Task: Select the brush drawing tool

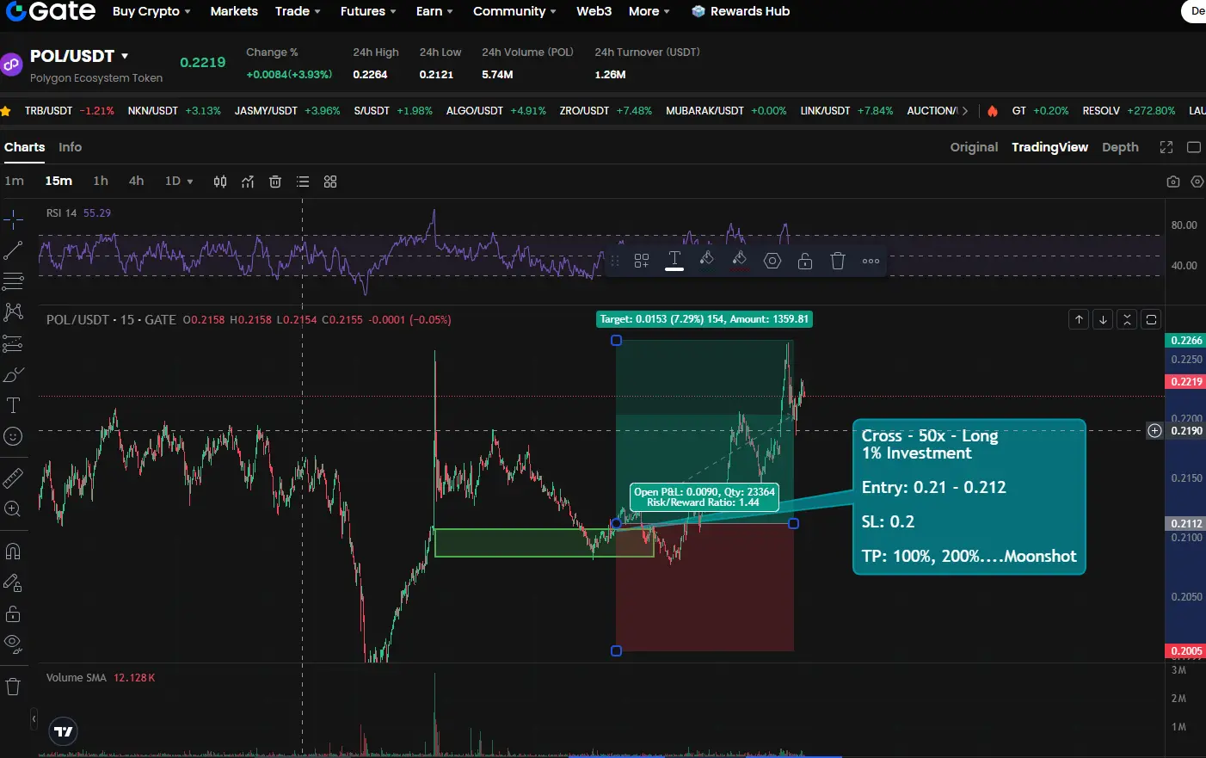Action: pyautogui.click(x=13, y=374)
